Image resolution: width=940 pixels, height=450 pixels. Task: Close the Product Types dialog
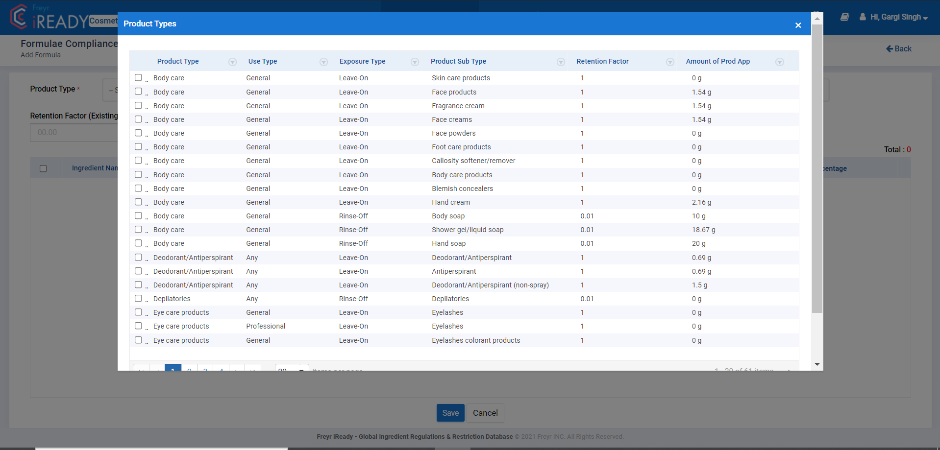(798, 25)
